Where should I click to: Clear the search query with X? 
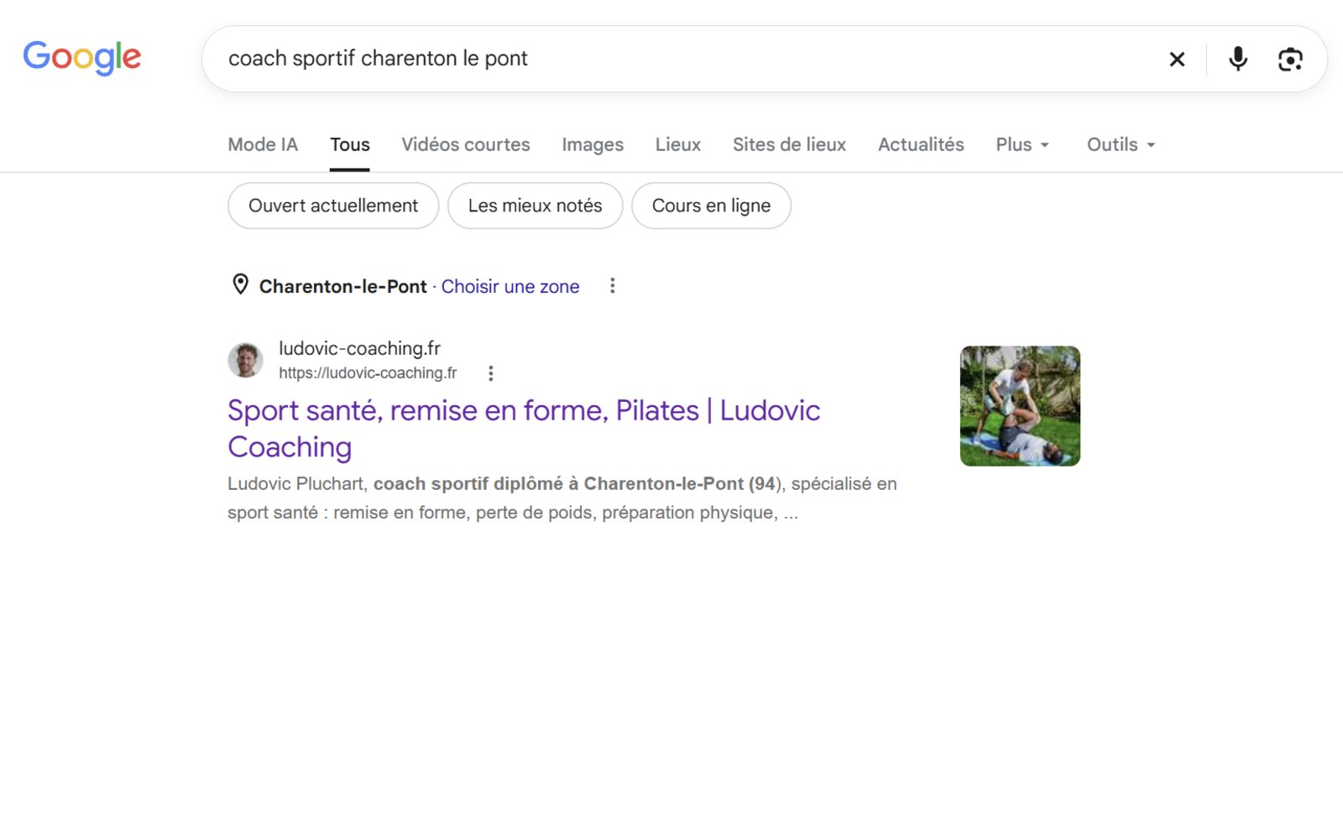1177,59
